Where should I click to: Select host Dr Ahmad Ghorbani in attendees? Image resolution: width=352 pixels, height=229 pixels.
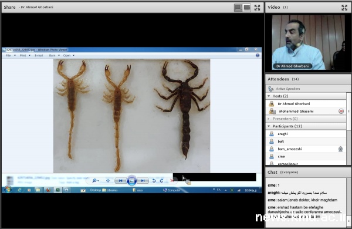(306, 103)
